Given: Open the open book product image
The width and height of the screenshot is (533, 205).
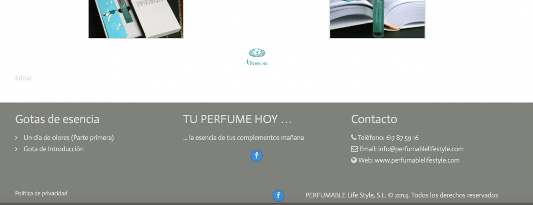Looking at the screenshot, I should tap(377, 19).
